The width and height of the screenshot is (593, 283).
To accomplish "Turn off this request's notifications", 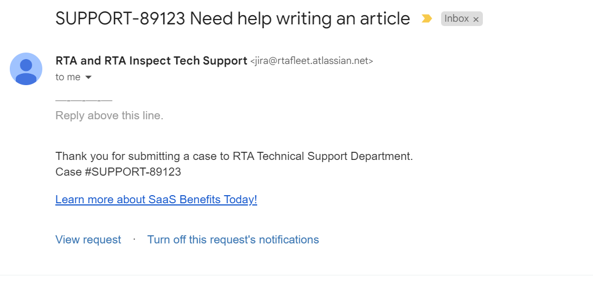I will pos(233,240).
